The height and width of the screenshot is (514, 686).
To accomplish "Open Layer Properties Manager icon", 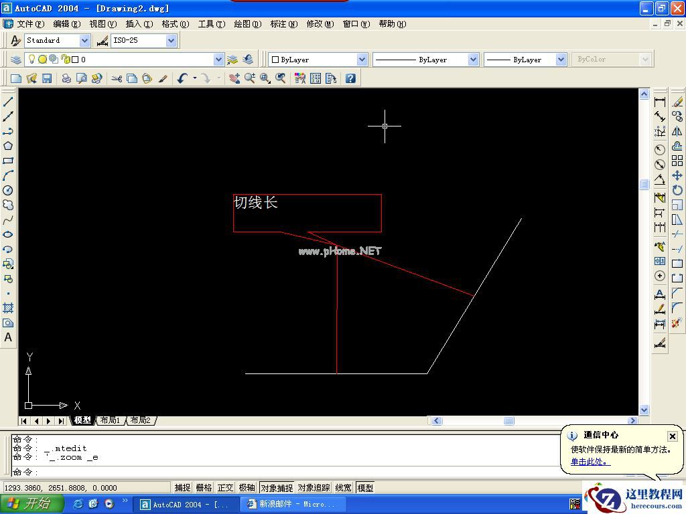I will (16, 60).
